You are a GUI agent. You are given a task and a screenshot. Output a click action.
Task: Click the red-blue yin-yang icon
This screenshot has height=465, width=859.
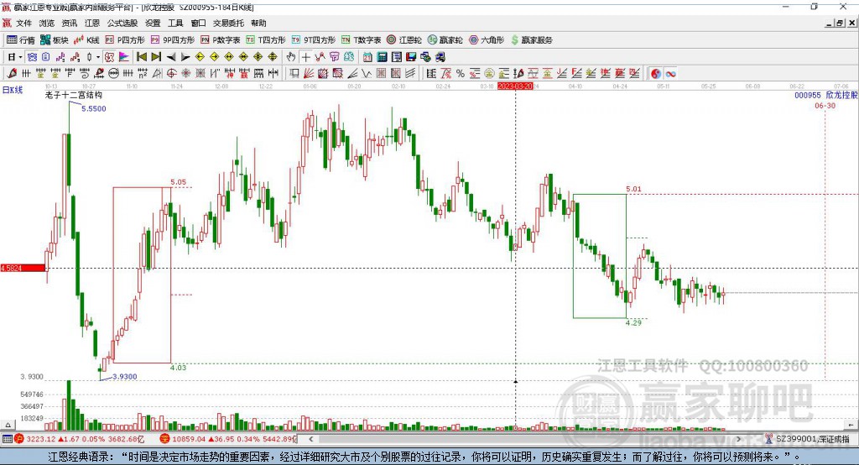coord(656,74)
